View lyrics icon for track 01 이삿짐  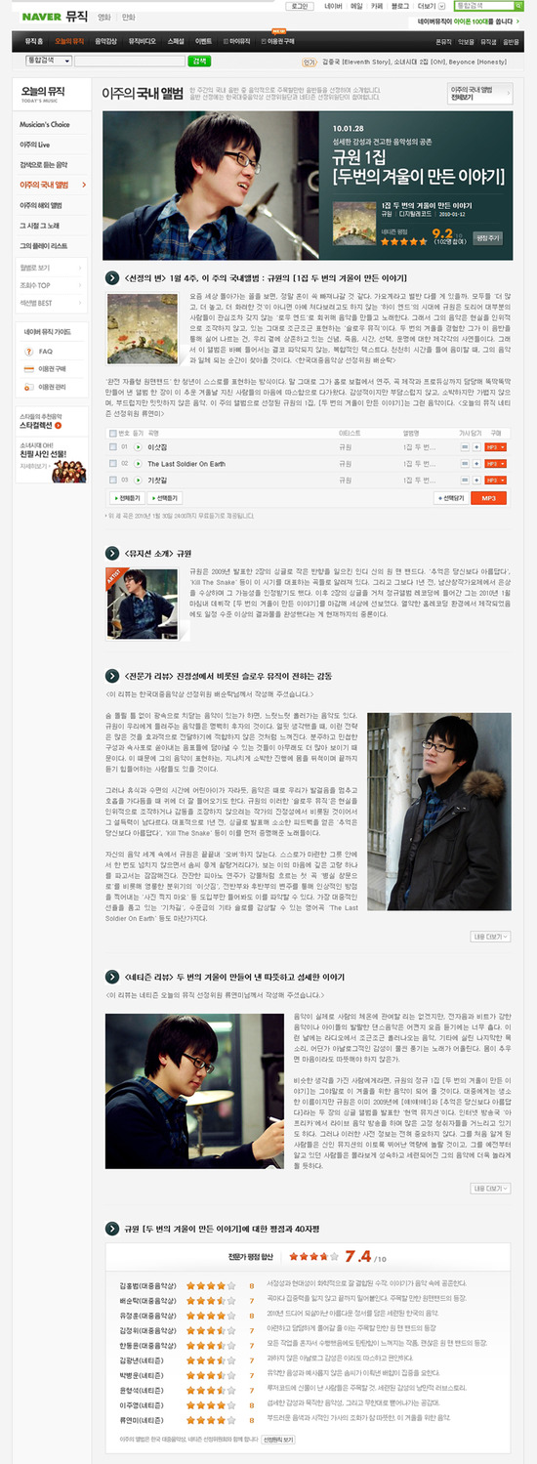(x=464, y=446)
